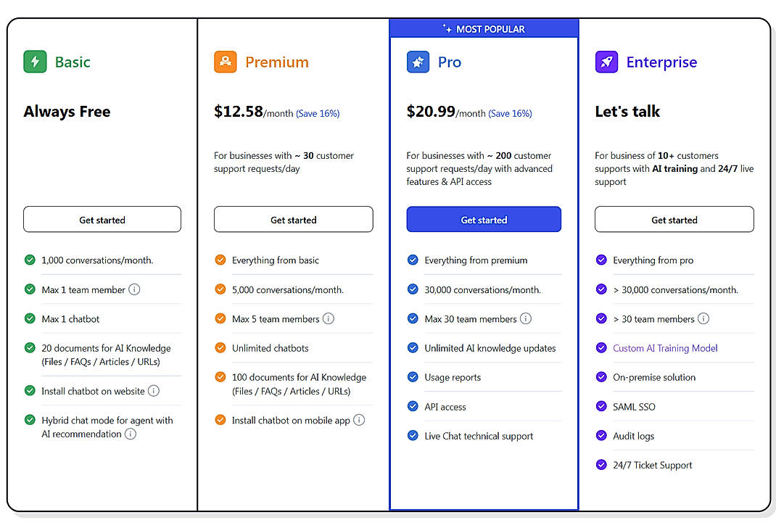Click the checkmark beside 1,000 conversations/month
Image resolution: width=776 pixels, height=528 pixels.
[x=30, y=260]
